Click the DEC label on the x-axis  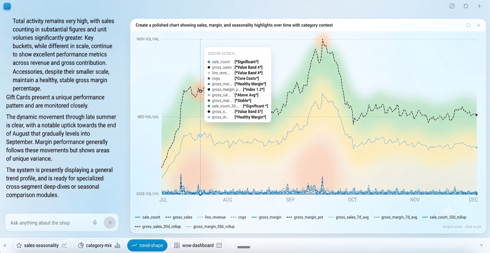click(473, 200)
